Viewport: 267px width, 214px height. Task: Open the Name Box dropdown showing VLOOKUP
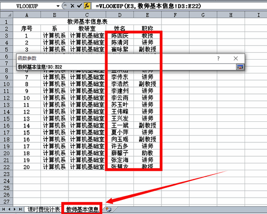[x=59, y=6]
